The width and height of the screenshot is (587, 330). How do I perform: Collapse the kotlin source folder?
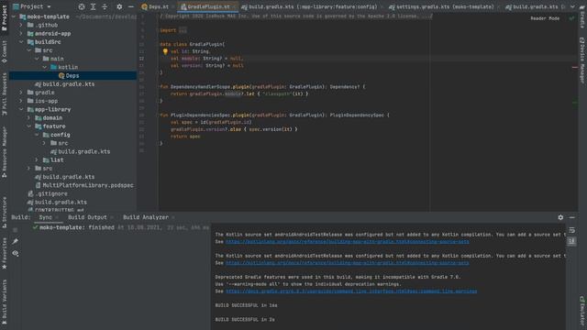(x=45, y=67)
